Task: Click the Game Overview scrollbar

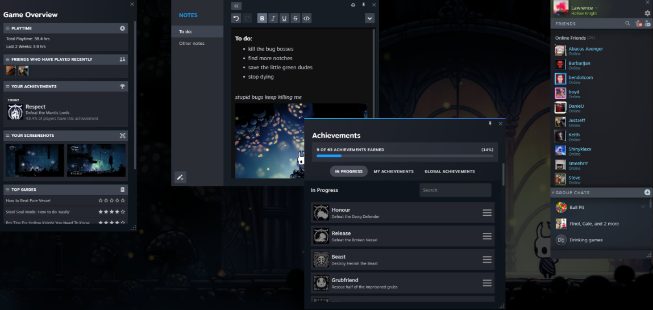Action: point(135,95)
